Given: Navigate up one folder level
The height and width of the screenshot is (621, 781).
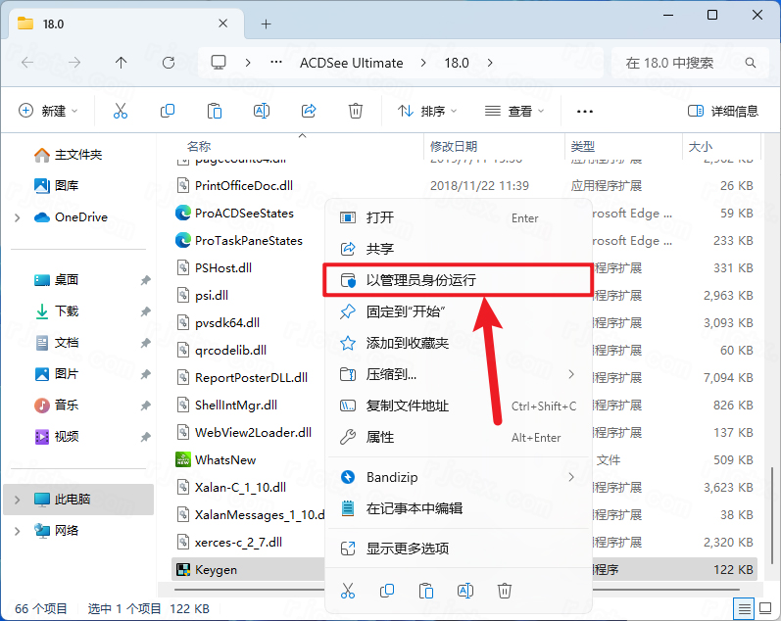Looking at the screenshot, I should pos(121,63).
